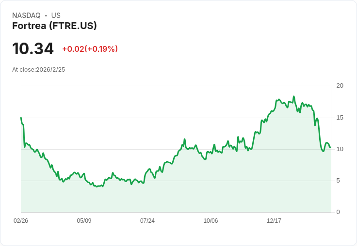Click the NASDAQ exchange label
Viewport: 357px width, 246px height.
point(26,15)
